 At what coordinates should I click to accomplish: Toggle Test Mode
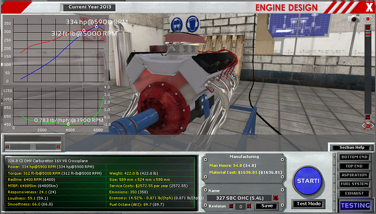[x=308, y=204]
